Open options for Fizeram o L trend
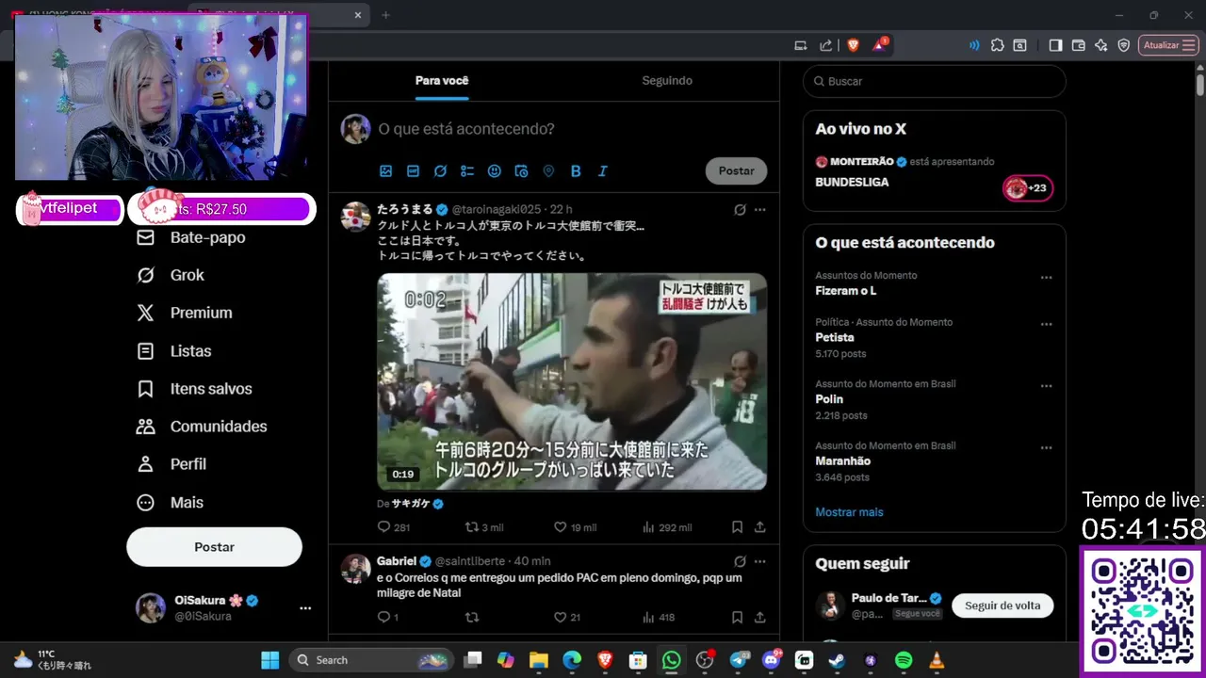 click(1046, 278)
